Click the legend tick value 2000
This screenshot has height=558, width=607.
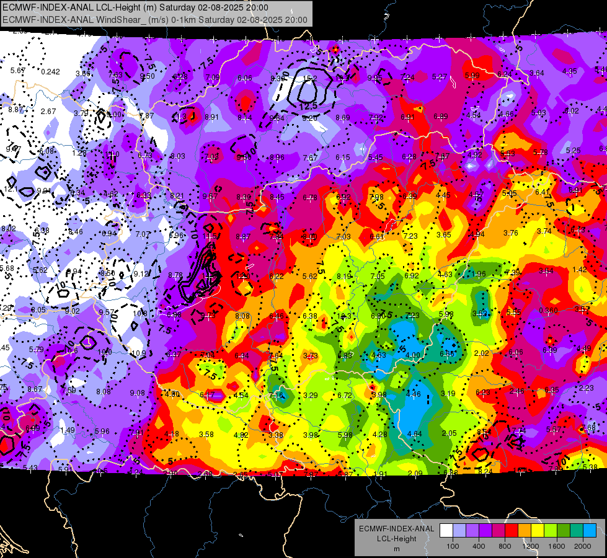coord(583,546)
